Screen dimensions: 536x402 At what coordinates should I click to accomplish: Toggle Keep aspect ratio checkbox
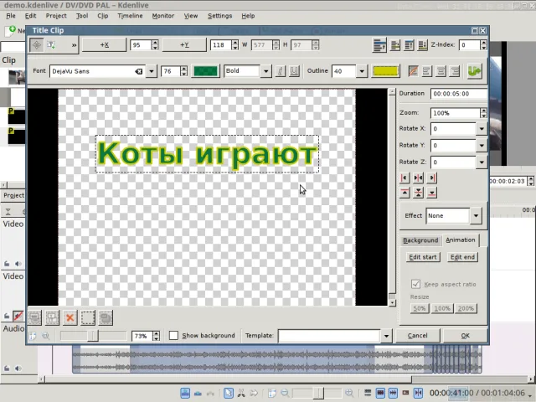415,284
